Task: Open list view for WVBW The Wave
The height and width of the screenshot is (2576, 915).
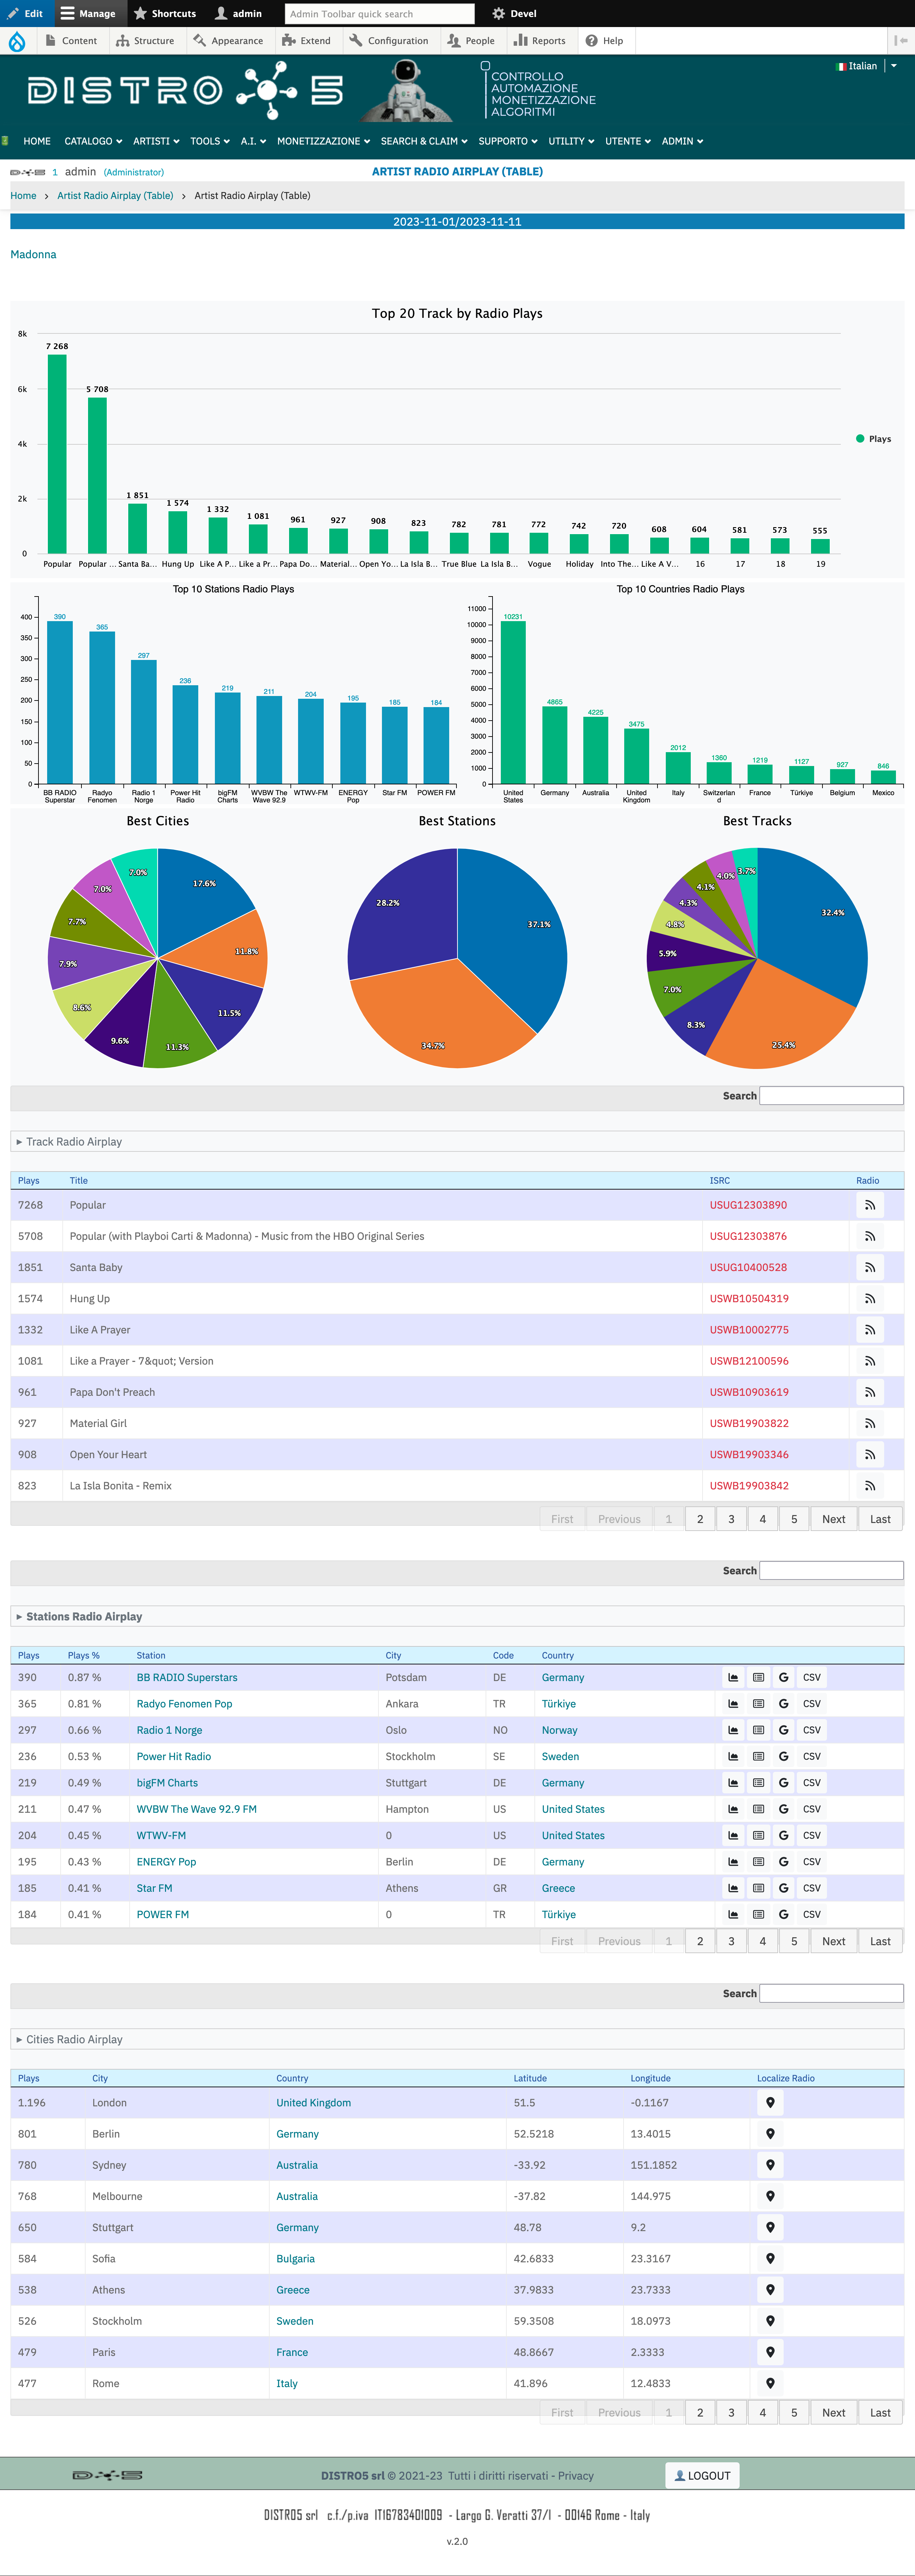Action: 759,1809
